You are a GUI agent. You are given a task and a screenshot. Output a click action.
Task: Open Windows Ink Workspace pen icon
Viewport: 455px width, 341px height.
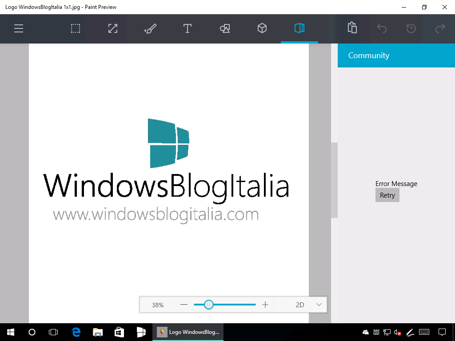coord(409,332)
